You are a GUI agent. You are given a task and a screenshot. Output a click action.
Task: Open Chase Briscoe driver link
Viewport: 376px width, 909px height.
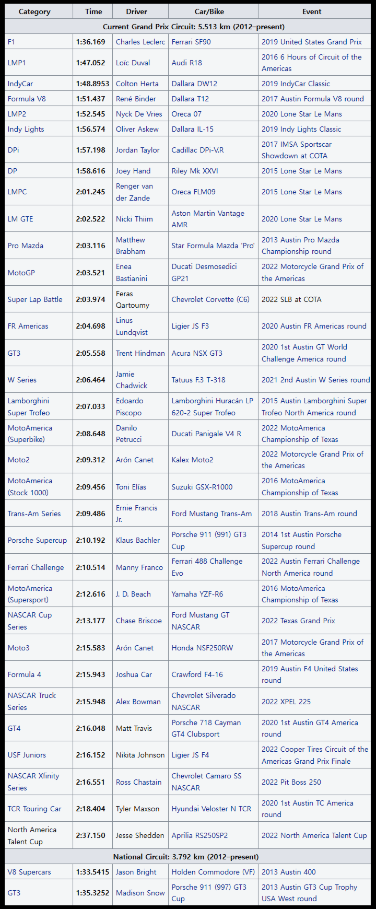[139, 621]
